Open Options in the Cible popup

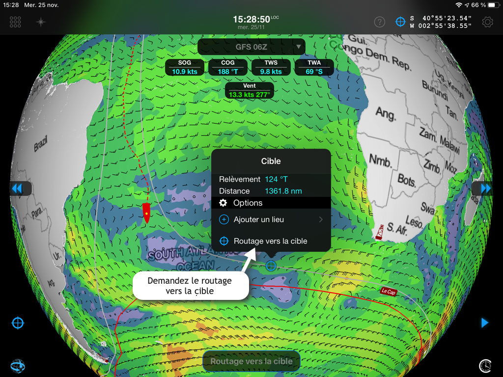coord(271,203)
